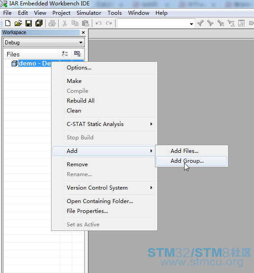The image size is (254, 273).
Task: Click the Paste clipboard icon
Action: click(86, 23)
